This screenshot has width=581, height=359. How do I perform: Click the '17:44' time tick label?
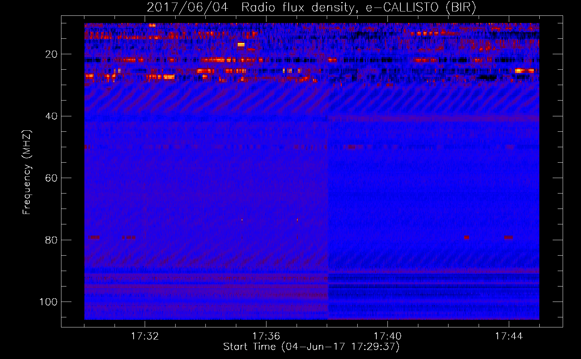coord(509,336)
